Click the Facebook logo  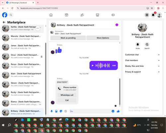tap(5, 15)
